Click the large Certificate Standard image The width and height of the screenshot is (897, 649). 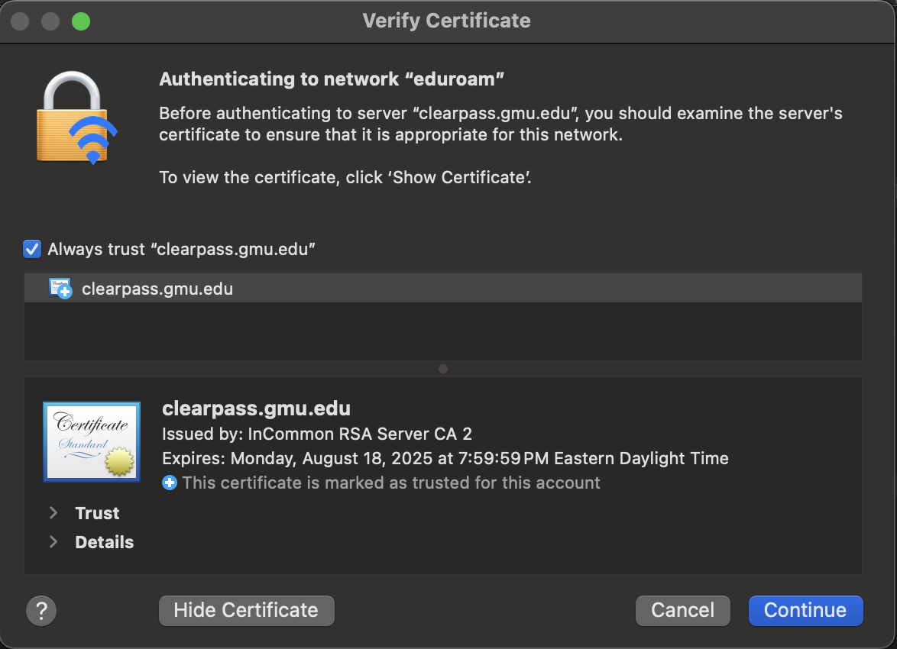click(92, 442)
